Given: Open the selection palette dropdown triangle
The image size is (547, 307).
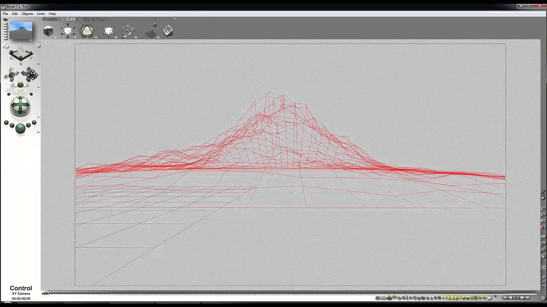Looking at the screenshot, I should (495, 296).
